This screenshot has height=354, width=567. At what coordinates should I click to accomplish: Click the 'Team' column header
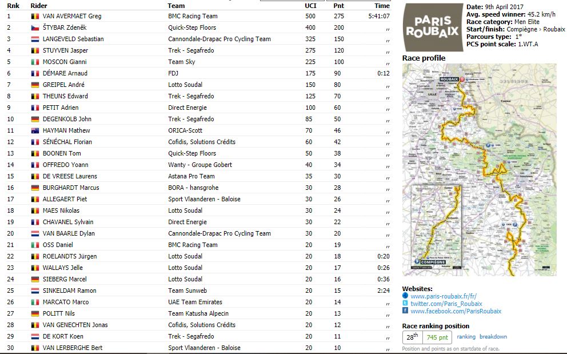[176, 6]
